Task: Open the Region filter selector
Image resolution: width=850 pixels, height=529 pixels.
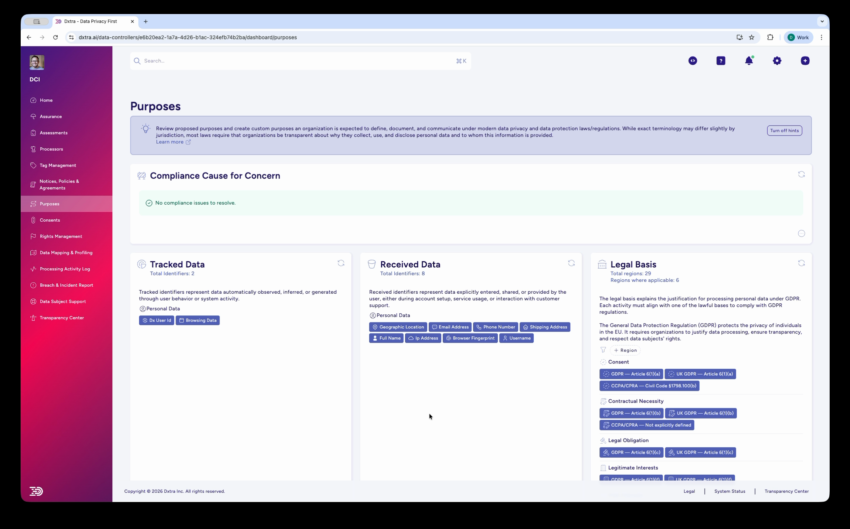Action: pyautogui.click(x=625, y=350)
